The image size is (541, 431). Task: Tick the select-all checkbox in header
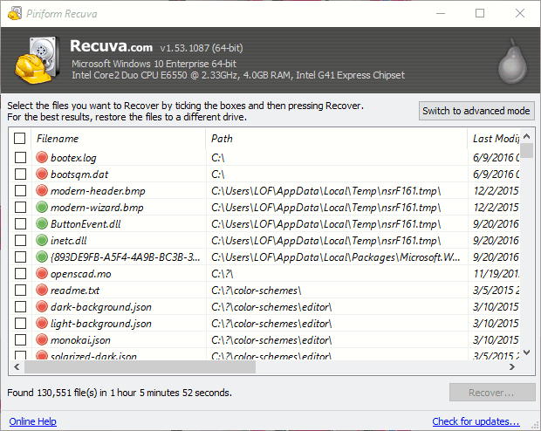tap(20, 139)
